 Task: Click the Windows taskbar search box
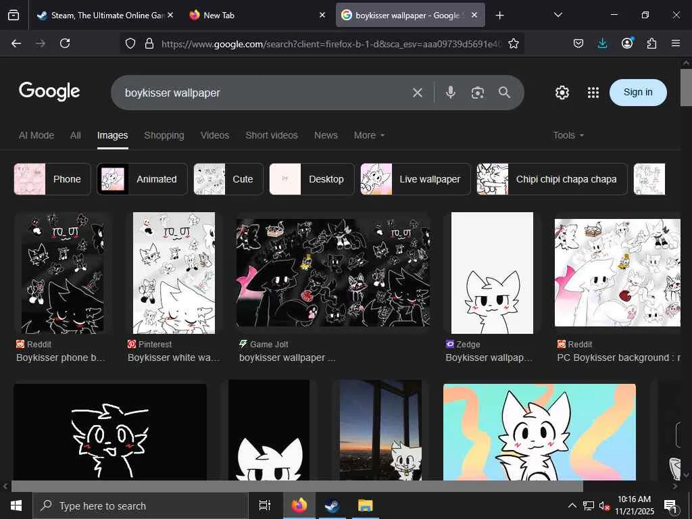tap(141, 505)
